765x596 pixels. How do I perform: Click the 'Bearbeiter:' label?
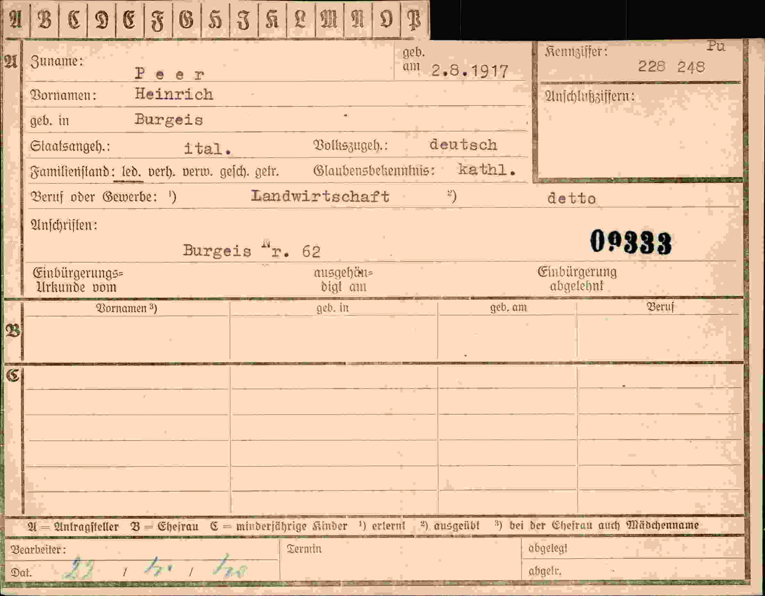click(38, 550)
